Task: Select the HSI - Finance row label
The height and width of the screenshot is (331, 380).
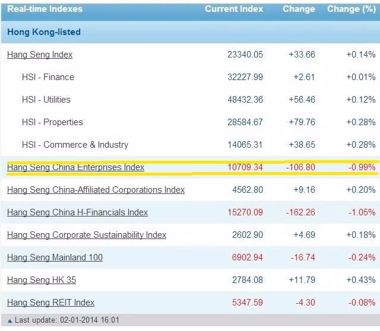Action: (48, 77)
